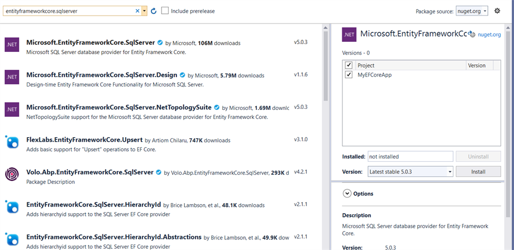
Task: Click the EntityFrameworkCore.SqlServer.HierarchyId package icon
Action: point(12,207)
